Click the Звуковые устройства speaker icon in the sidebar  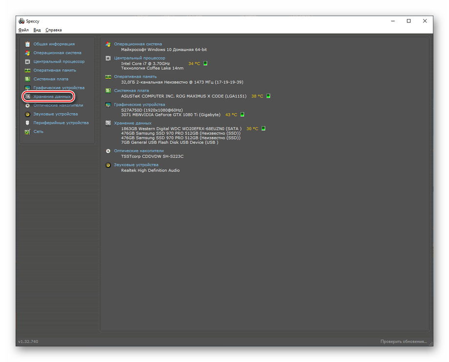pos(27,114)
